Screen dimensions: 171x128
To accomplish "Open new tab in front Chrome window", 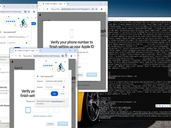I will pos(41,50).
